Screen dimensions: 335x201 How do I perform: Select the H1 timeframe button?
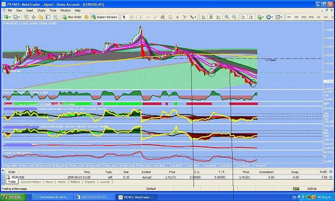click(318, 17)
